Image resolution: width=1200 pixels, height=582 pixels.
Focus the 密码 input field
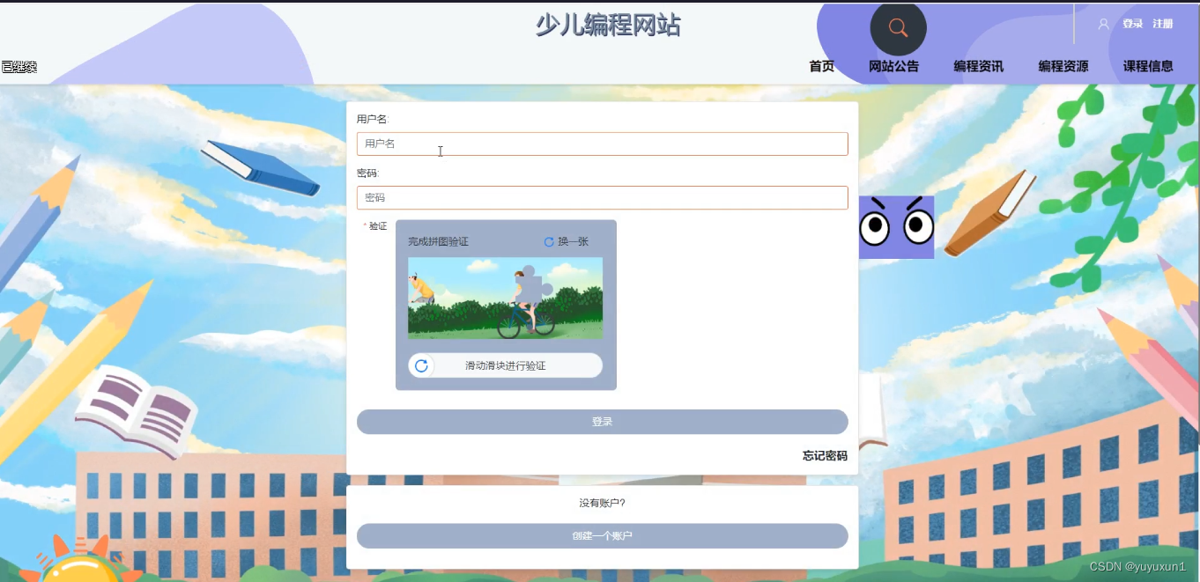(603, 197)
